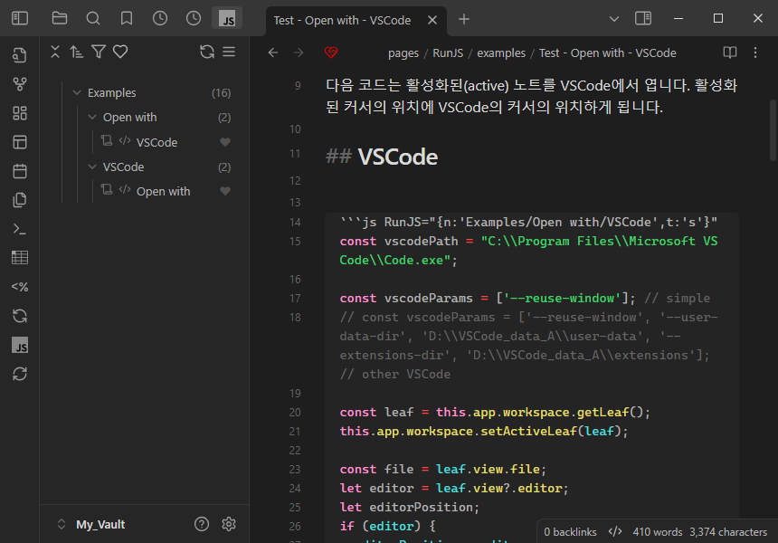Open settings gear icon
Screen dimensions: 778x543
pyautogui.click(x=229, y=524)
